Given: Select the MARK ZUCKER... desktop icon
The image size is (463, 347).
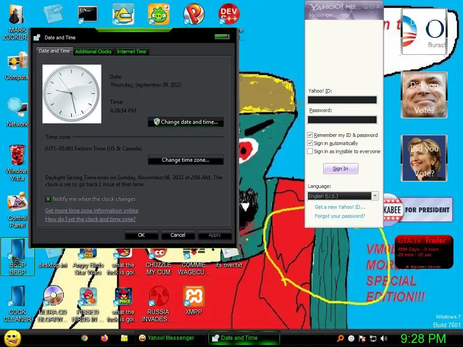Looking at the screenshot, I should (16, 21).
